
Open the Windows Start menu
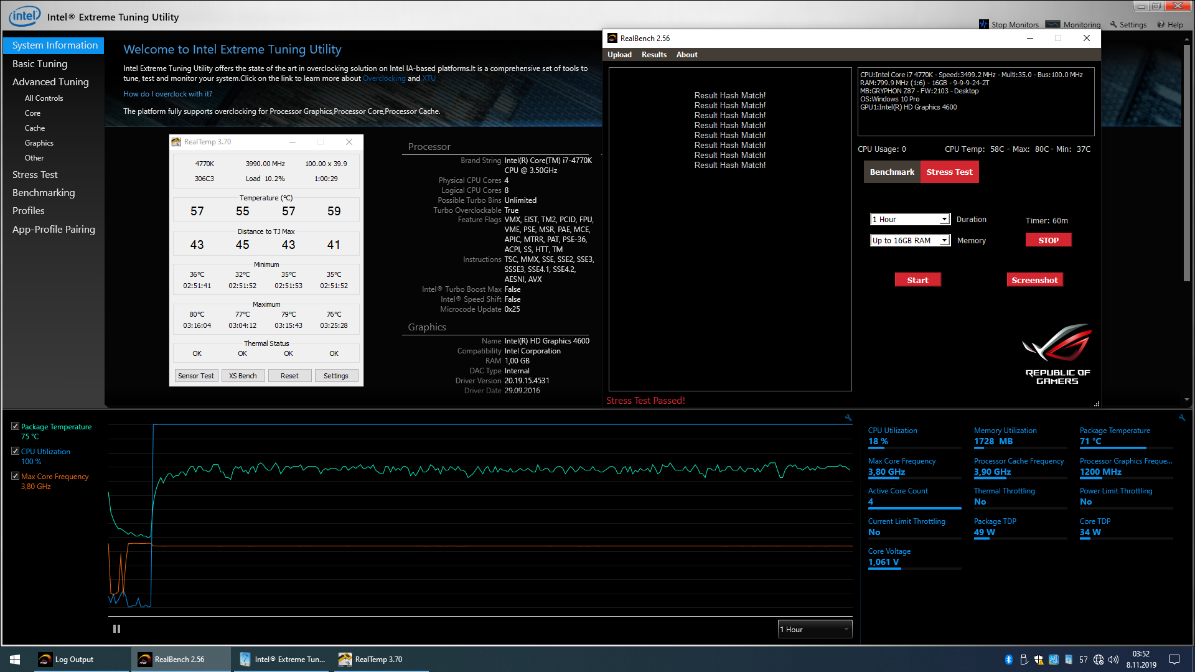click(x=15, y=660)
